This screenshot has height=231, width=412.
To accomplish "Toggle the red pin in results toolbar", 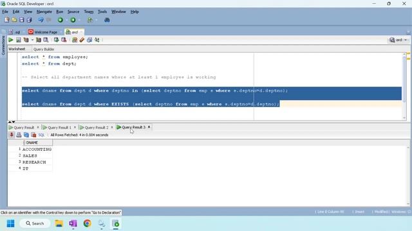I will [12, 135].
